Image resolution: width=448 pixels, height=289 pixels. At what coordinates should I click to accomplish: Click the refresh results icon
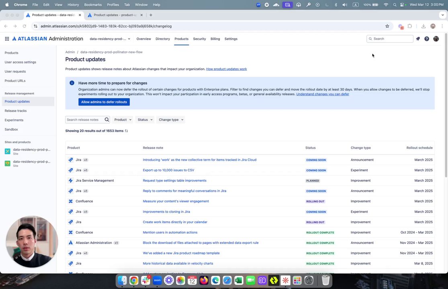[126, 131]
